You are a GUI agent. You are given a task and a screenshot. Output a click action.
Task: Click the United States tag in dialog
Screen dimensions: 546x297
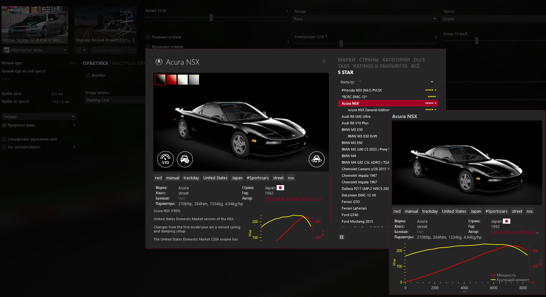[215, 178]
